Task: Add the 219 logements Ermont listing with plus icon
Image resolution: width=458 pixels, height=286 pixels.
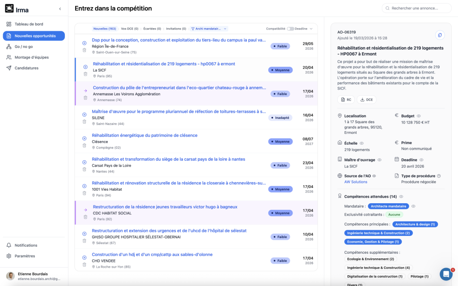Action: (85, 67)
